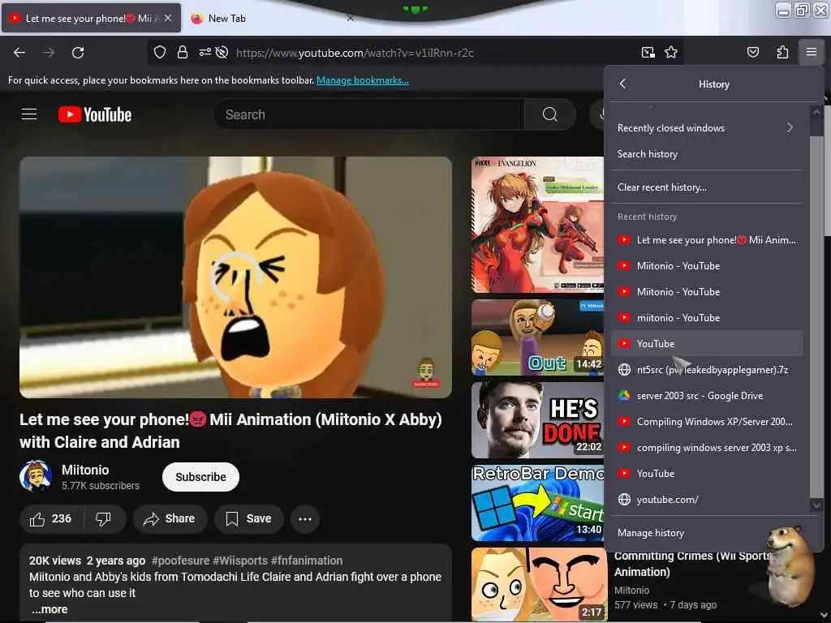Open 'Committing Crimes (Wii Sports Animation)' title

(x=691, y=564)
